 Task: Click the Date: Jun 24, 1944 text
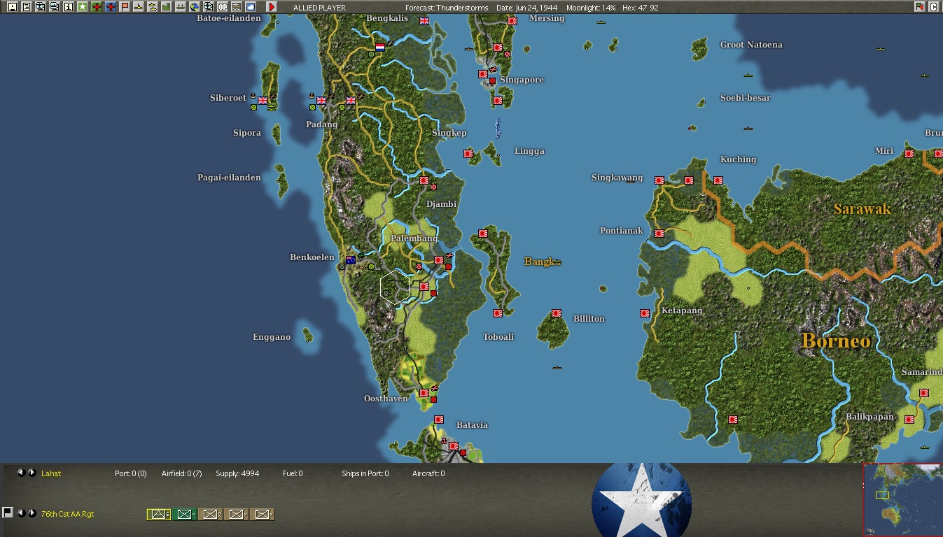click(x=526, y=8)
